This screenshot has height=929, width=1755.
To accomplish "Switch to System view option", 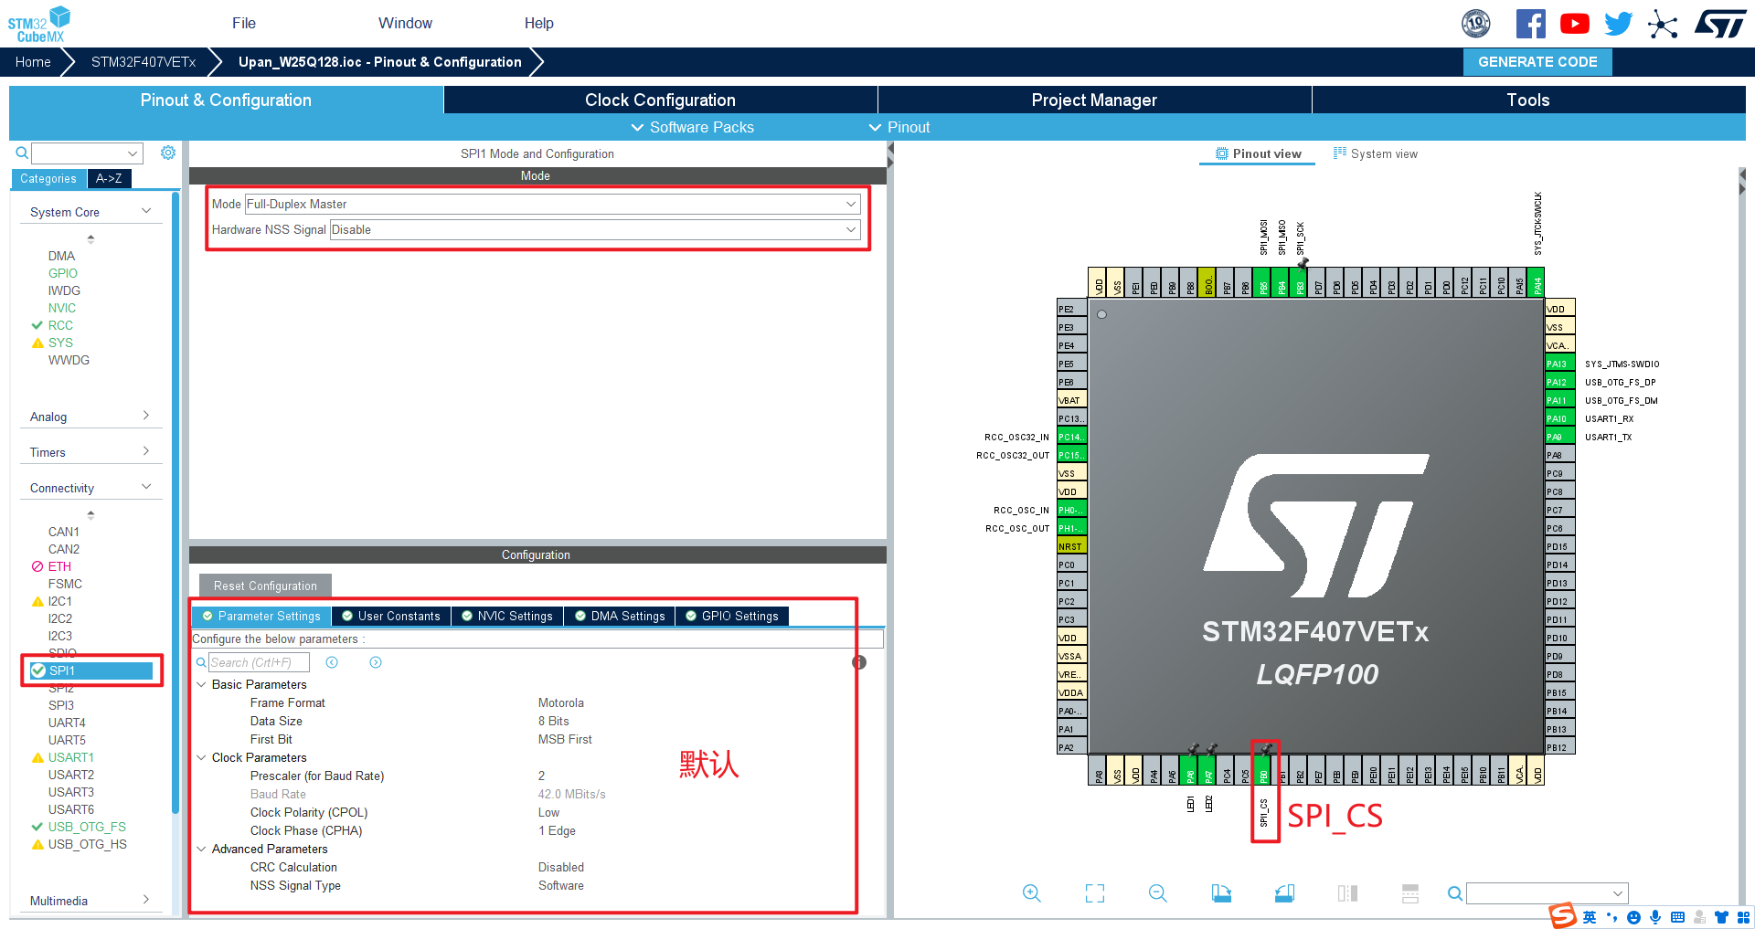I will (x=1376, y=153).
